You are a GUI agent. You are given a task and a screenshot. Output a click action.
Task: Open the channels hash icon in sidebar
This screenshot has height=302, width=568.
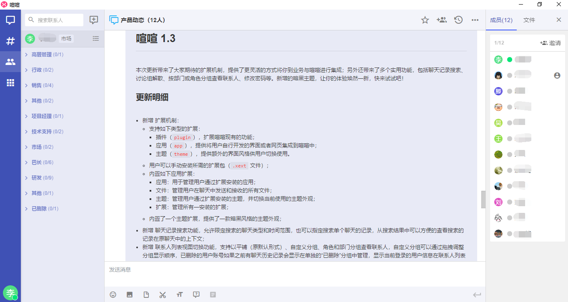[x=10, y=41]
